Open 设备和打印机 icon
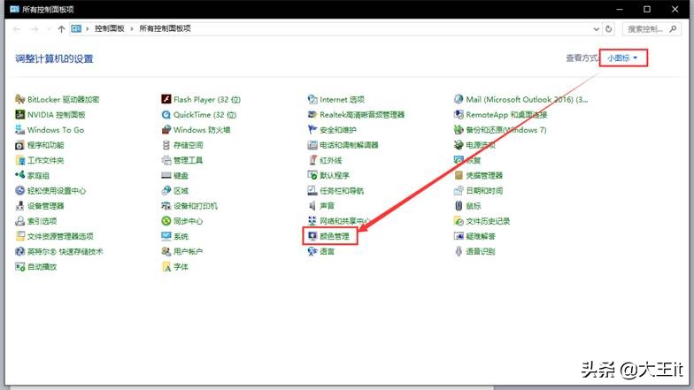The width and height of the screenshot is (694, 390). click(x=166, y=205)
